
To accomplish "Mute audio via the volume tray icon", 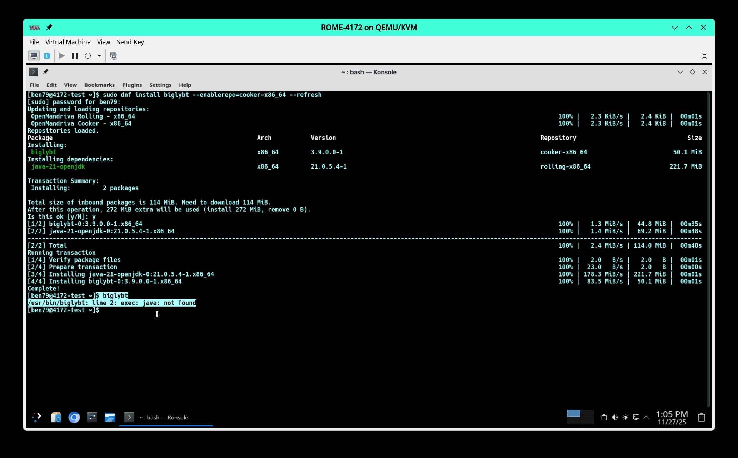I will pyautogui.click(x=615, y=417).
